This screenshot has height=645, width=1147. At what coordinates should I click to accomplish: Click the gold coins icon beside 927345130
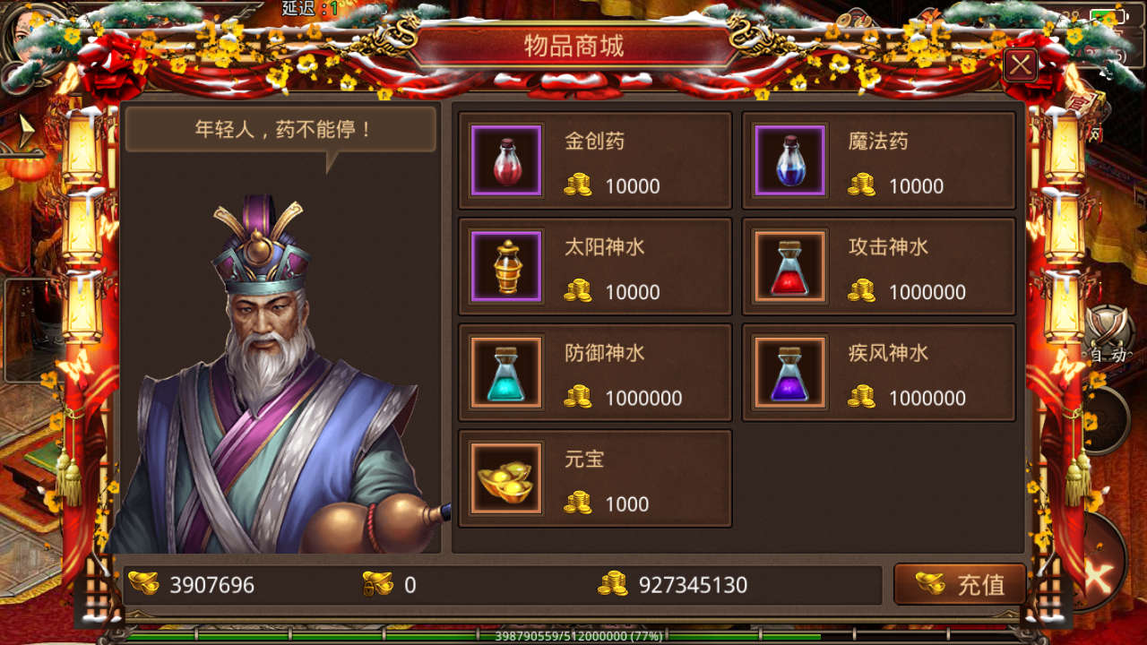613,584
